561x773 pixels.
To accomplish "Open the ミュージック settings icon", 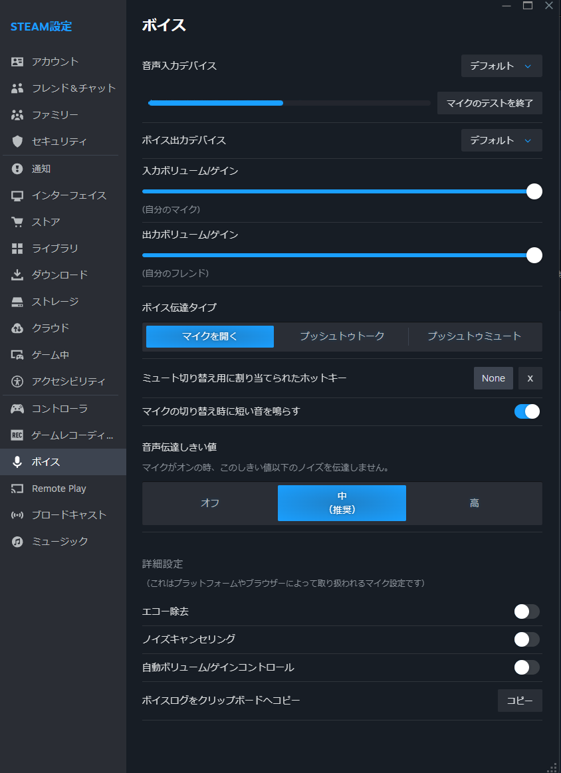I will [17, 541].
